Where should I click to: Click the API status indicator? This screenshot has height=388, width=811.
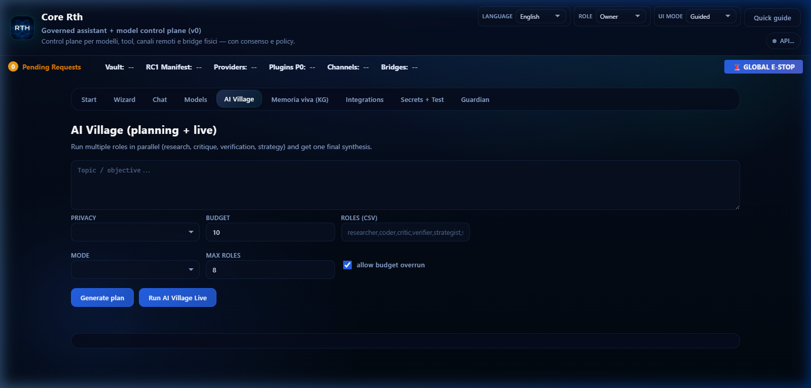pyautogui.click(x=783, y=41)
